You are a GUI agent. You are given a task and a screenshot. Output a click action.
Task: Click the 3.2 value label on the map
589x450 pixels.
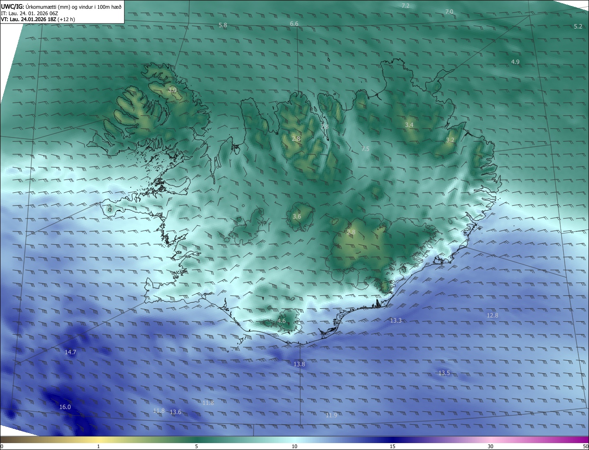pyautogui.click(x=450, y=140)
